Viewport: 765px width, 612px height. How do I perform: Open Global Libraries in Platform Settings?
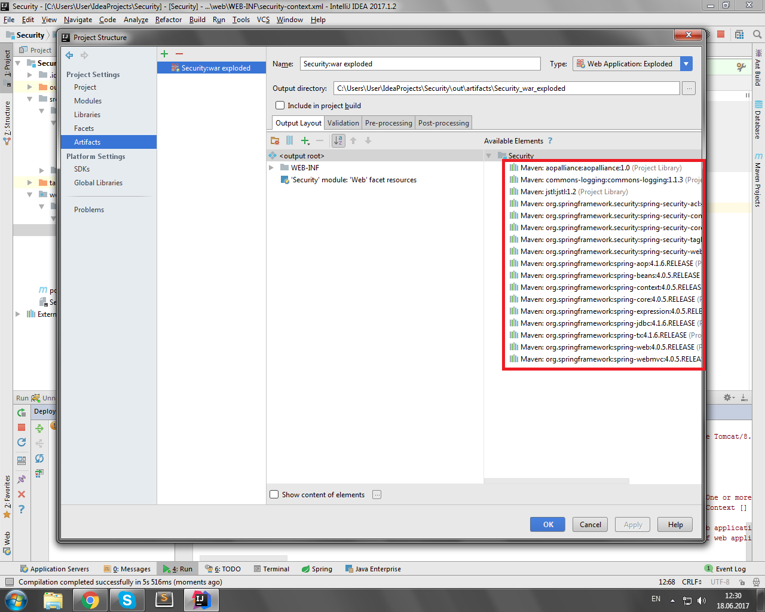(98, 183)
